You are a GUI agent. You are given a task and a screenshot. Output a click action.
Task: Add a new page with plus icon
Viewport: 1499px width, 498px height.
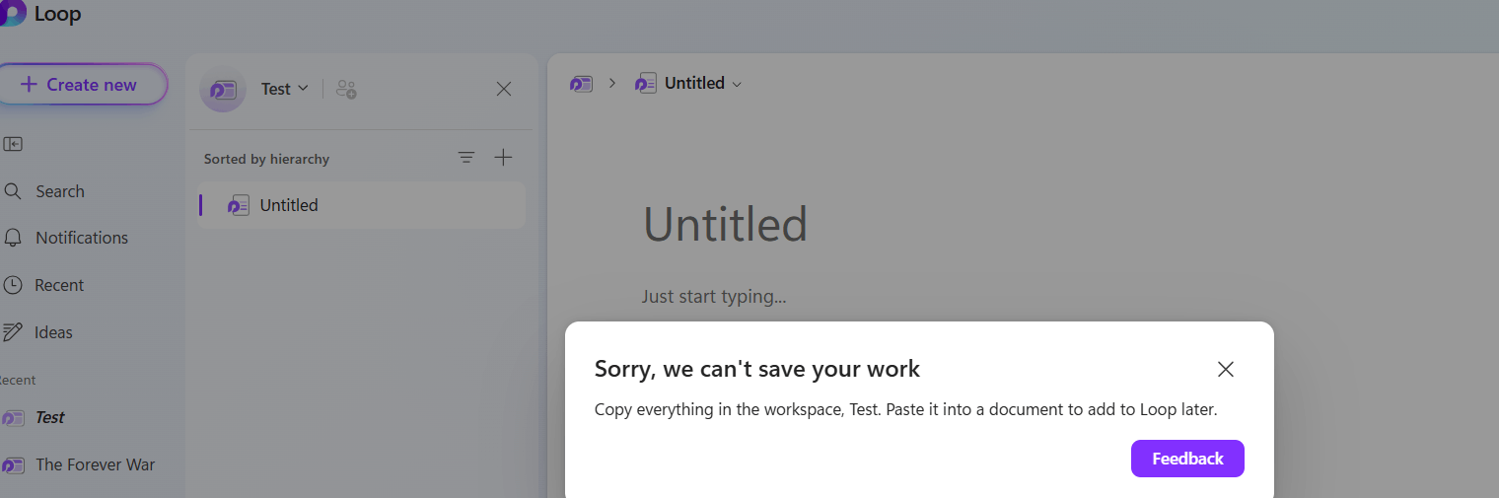pos(503,158)
